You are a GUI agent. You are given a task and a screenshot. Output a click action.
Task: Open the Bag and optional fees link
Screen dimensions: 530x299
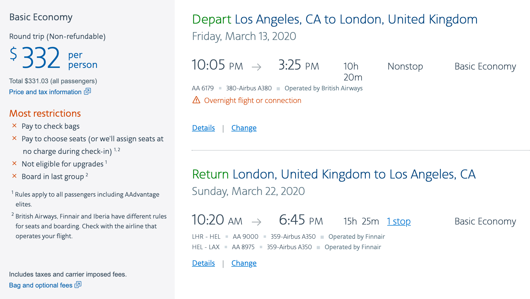click(x=41, y=285)
